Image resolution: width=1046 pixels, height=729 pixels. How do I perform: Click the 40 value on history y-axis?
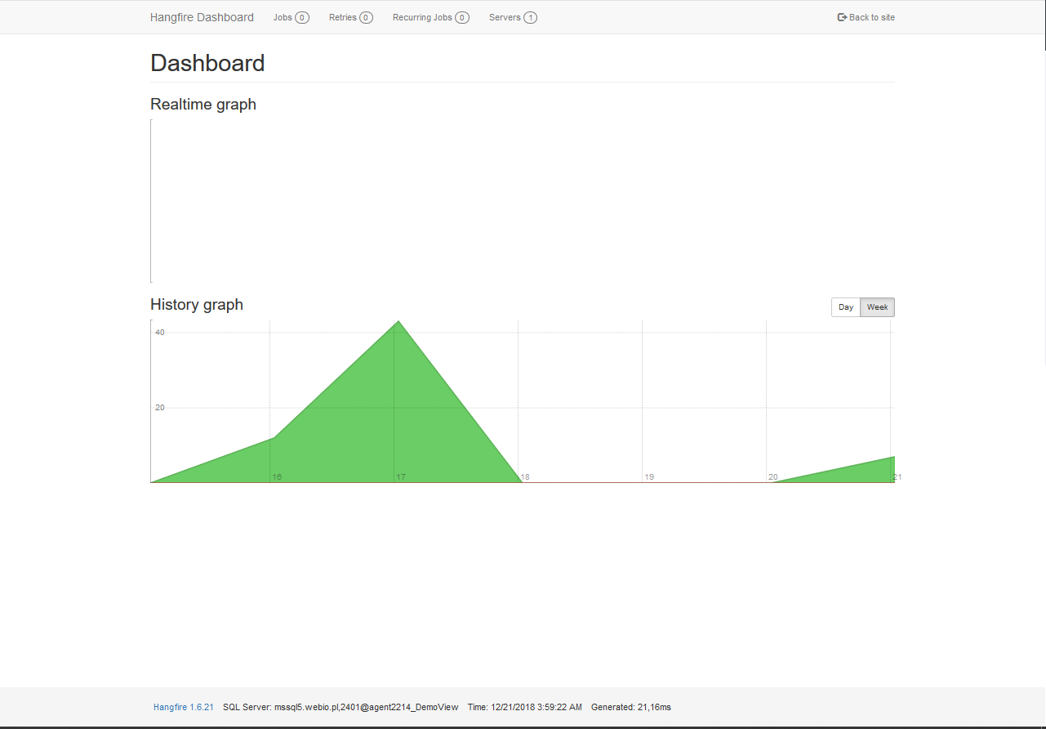[x=160, y=333]
